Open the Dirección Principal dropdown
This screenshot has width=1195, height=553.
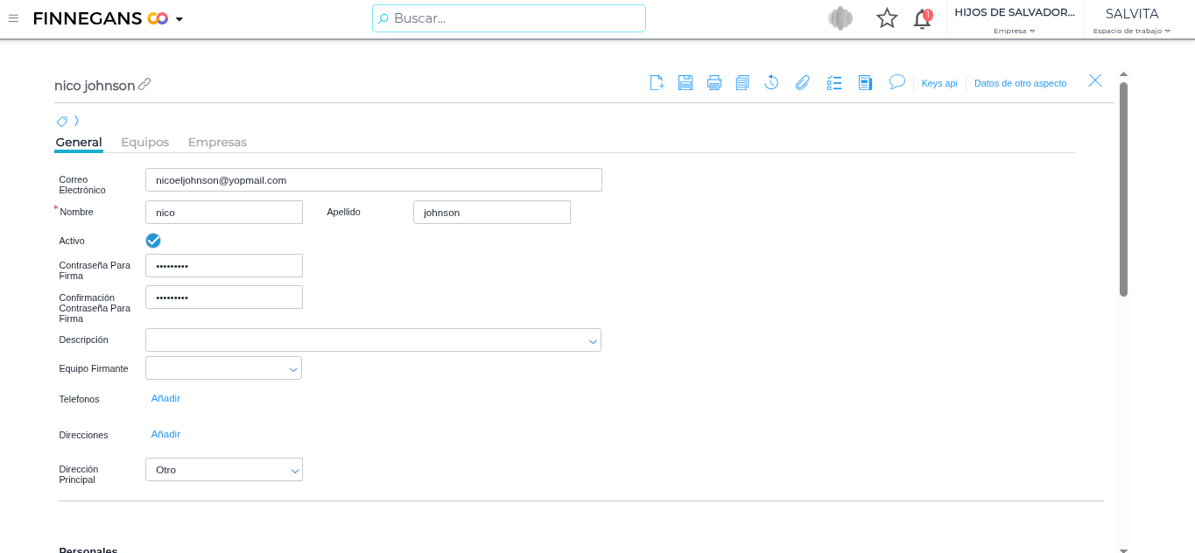tap(224, 470)
